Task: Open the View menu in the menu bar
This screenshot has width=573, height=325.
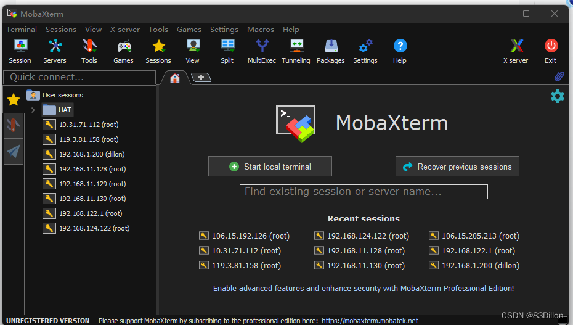Action: coord(94,29)
